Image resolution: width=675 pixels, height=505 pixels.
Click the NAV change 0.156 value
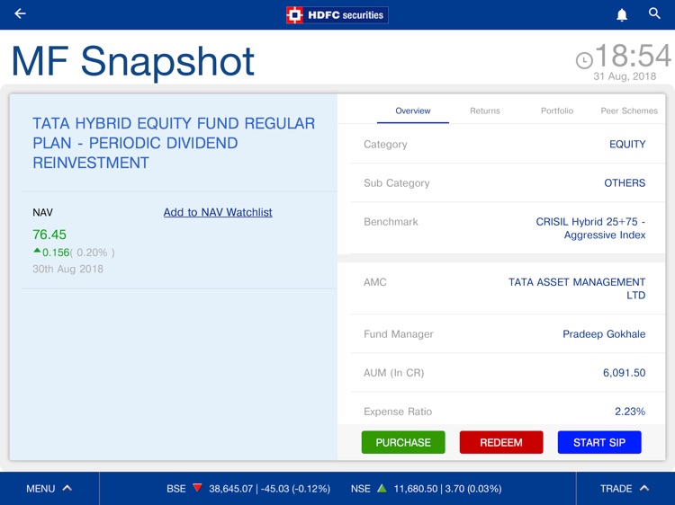pyautogui.click(x=56, y=252)
